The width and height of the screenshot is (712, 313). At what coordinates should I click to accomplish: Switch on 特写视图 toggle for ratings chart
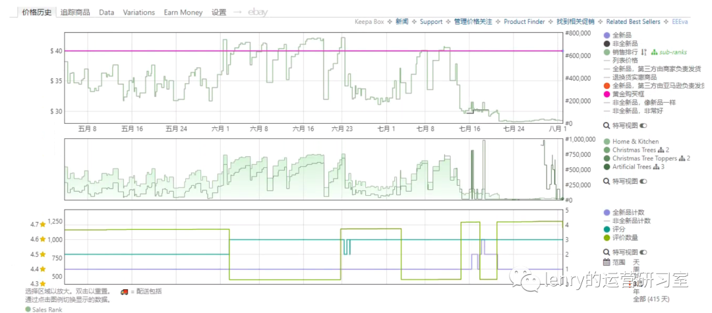[x=643, y=252]
